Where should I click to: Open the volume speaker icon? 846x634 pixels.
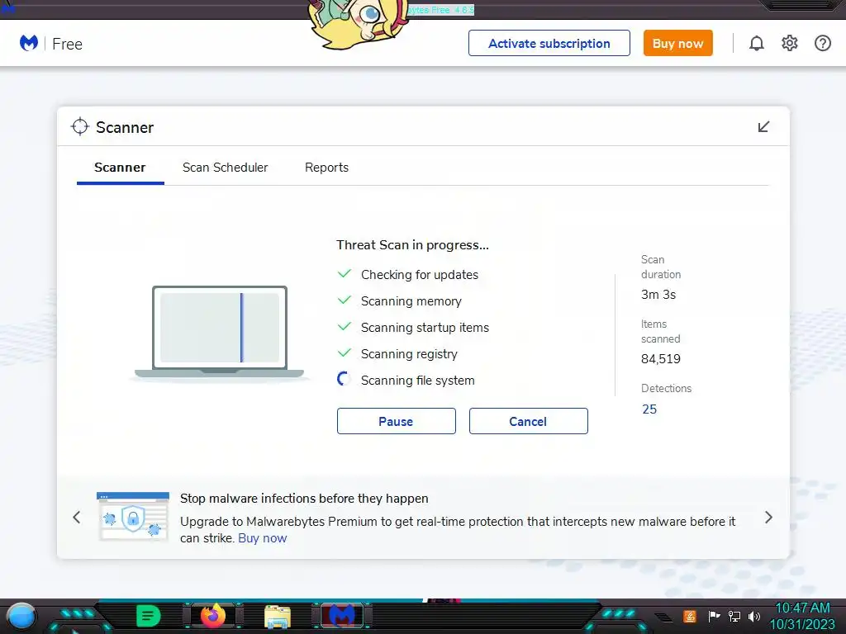click(754, 616)
